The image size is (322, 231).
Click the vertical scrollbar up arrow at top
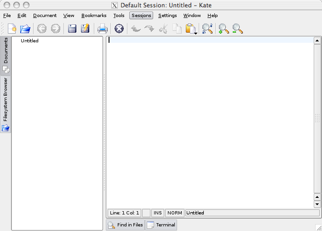click(x=317, y=40)
